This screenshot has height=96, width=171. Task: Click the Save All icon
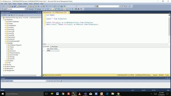[x=15, y=6]
